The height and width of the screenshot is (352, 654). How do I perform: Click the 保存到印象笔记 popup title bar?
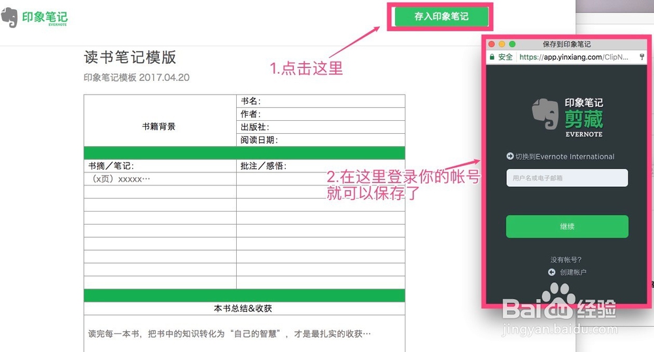coord(567,44)
